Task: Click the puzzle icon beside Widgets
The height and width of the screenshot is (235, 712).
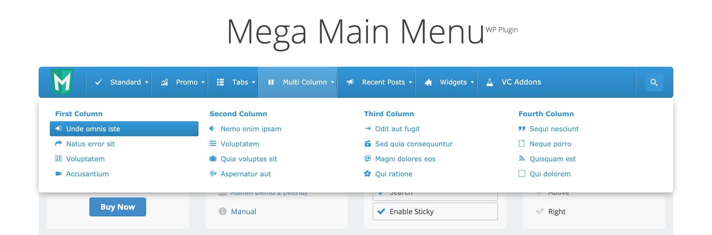Action: click(428, 82)
